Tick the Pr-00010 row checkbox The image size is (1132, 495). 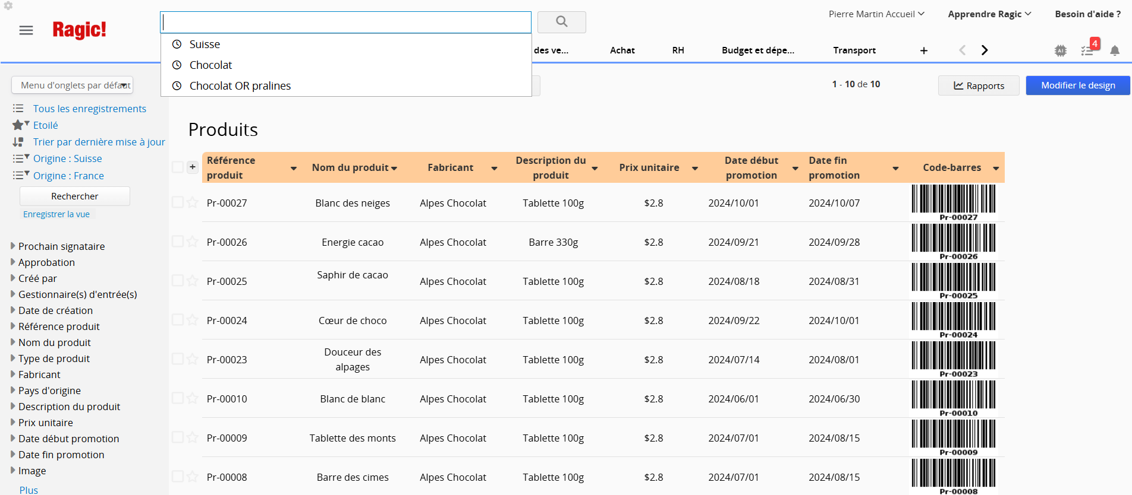(177, 398)
